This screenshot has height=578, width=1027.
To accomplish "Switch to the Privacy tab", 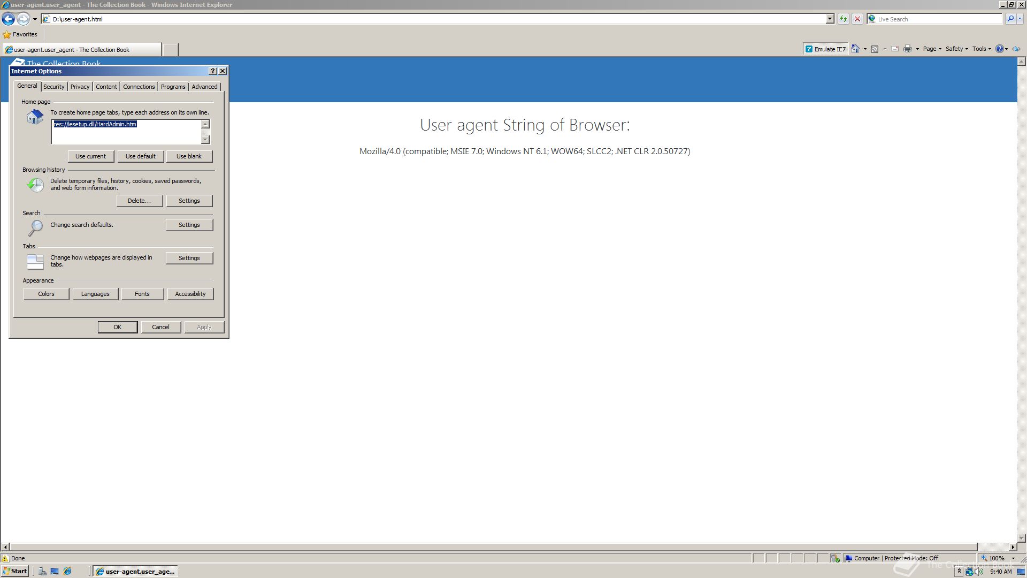I will (80, 87).
